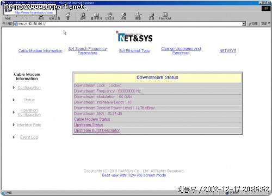Open the NET&SYS top navigation link

[x=228, y=51]
